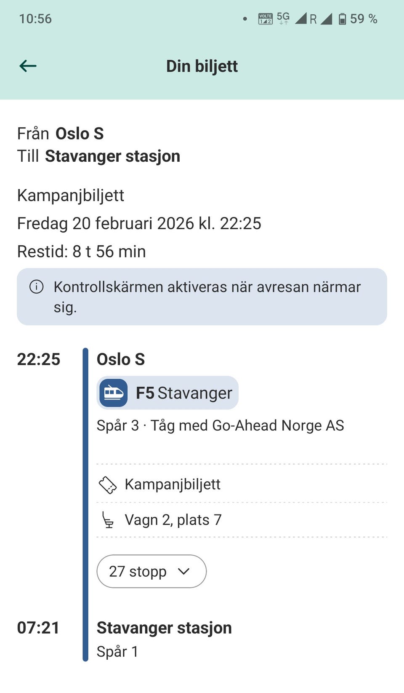Tap the battery icon in status bar
The width and height of the screenshot is (404, 693).
tap(343, 19)
